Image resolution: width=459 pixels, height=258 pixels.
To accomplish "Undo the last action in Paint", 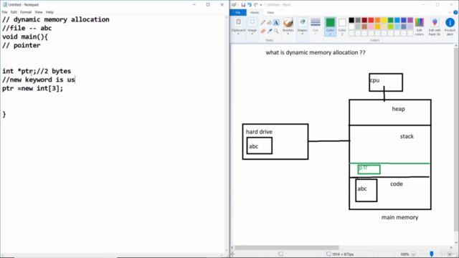I will (250, 5).
